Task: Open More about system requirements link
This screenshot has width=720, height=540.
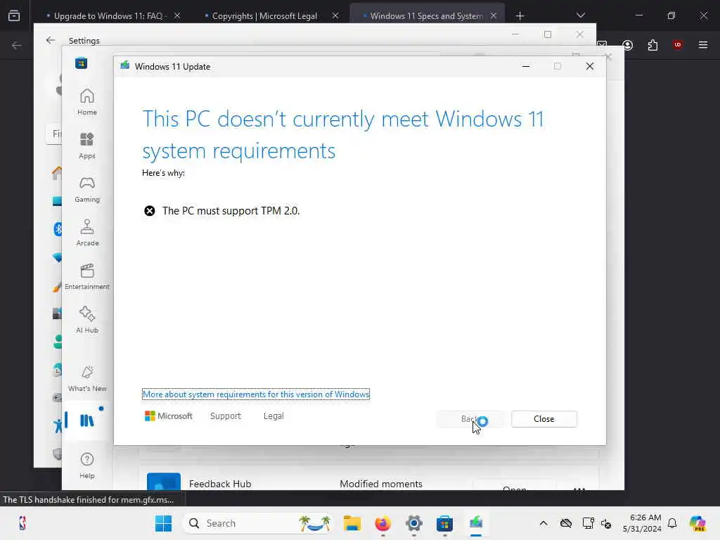Action: tap(256, 394)
